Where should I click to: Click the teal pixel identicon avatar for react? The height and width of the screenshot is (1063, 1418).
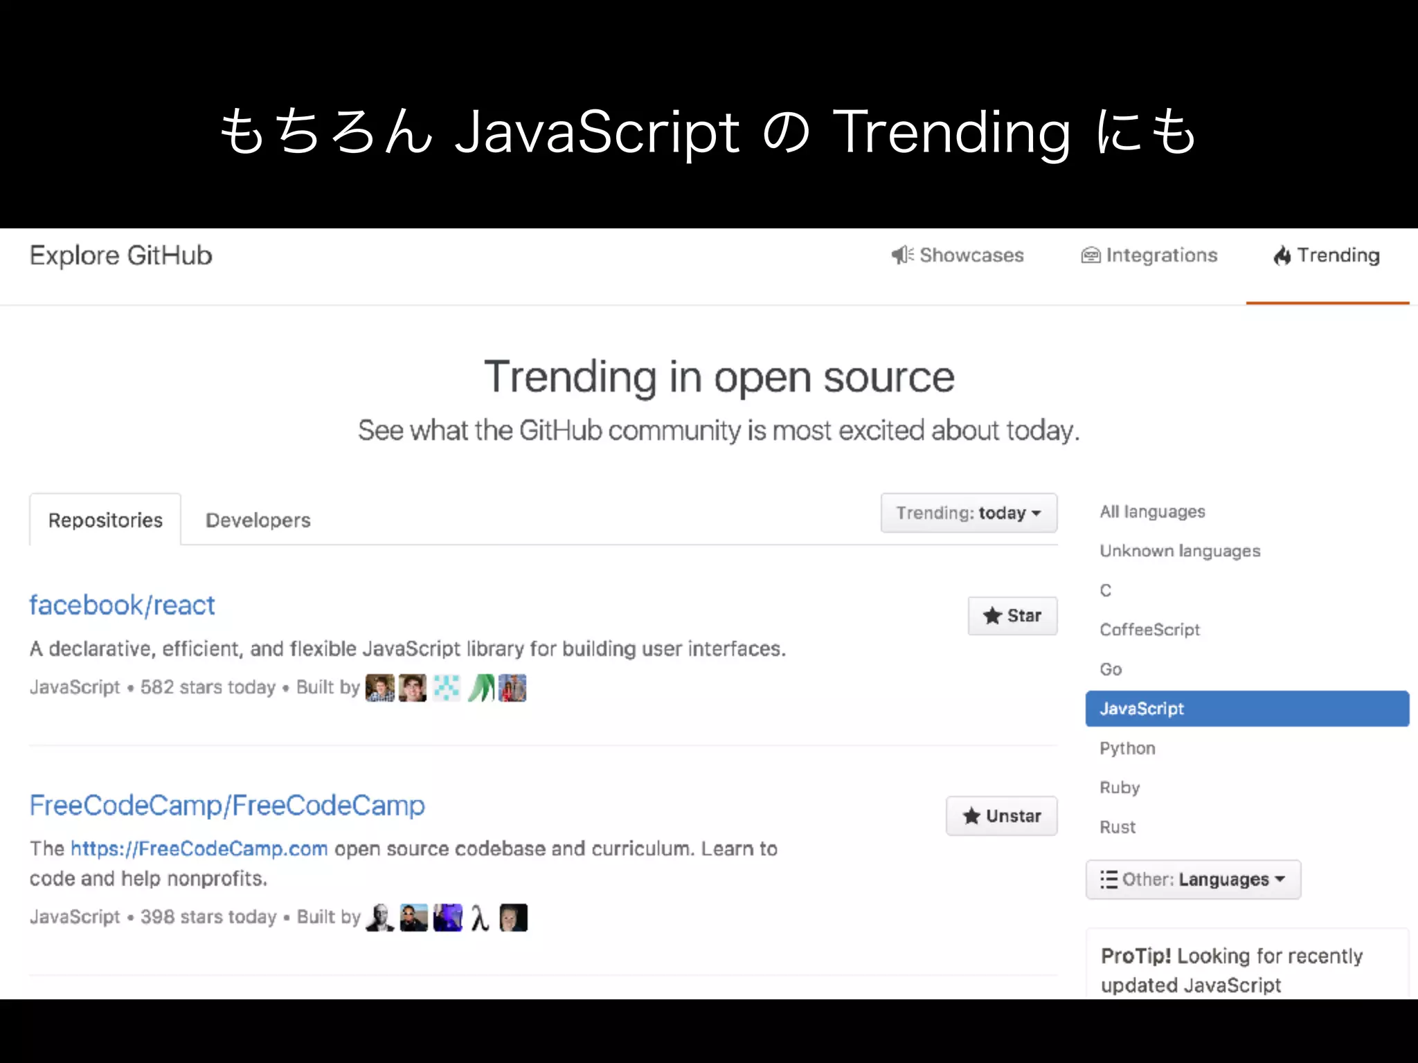[446, 688]
